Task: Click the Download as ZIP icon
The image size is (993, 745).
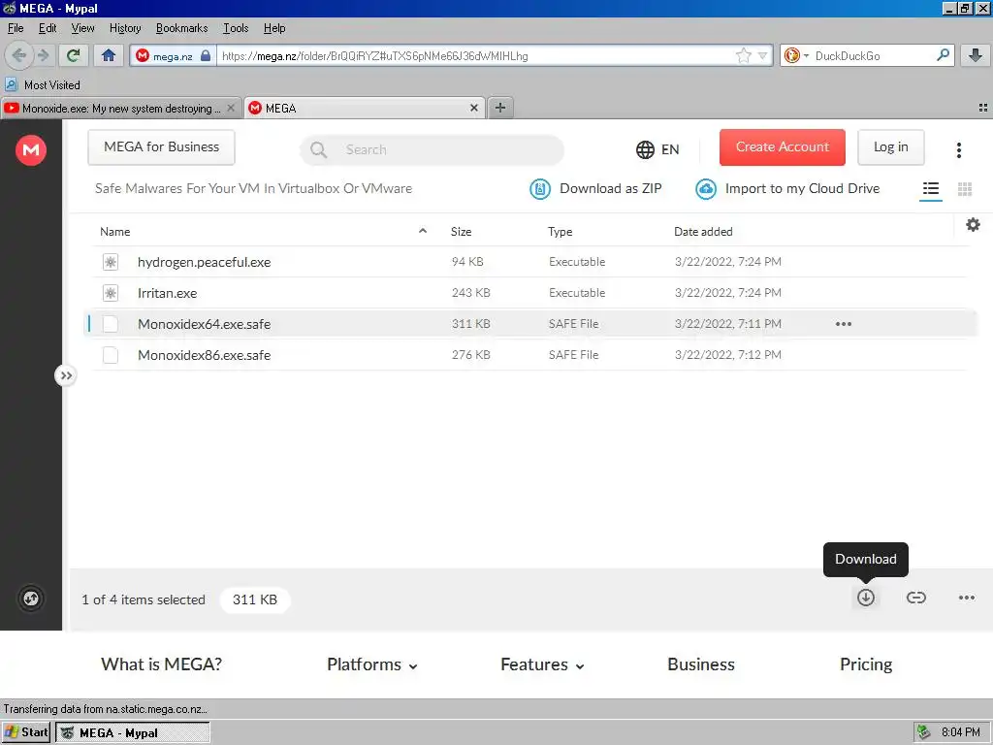Action: coord(540,189)
